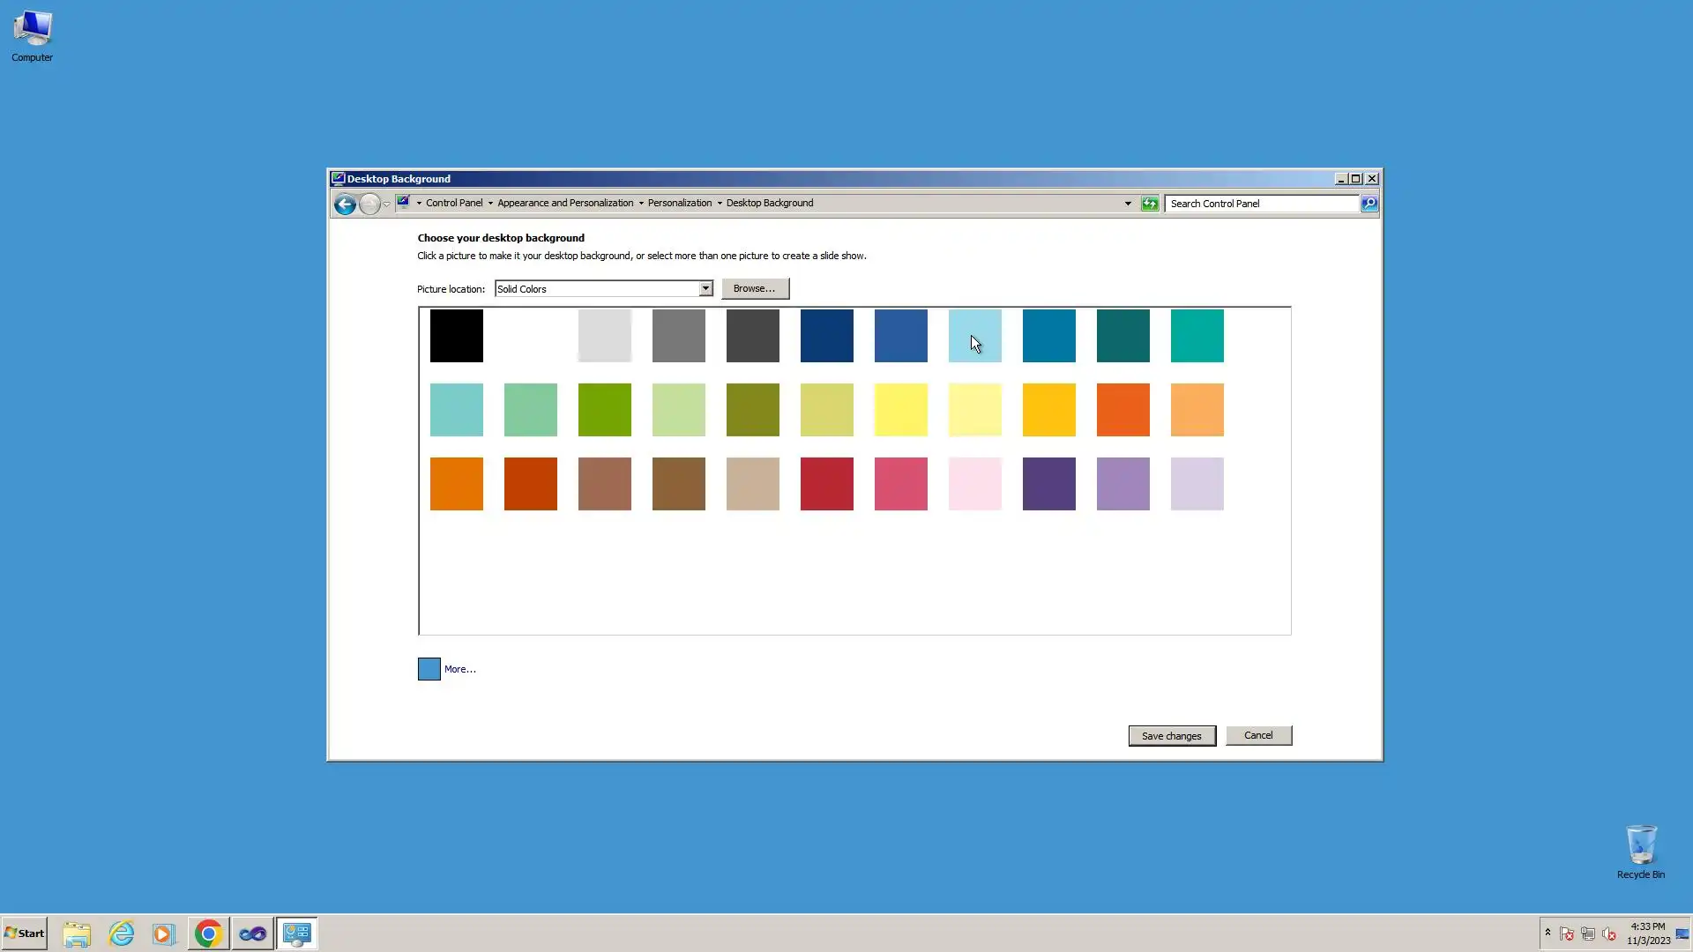Focus the Search Control Panel field
The width and height of the screenshot is (1693, 952).
click(x=1261, y=204)
